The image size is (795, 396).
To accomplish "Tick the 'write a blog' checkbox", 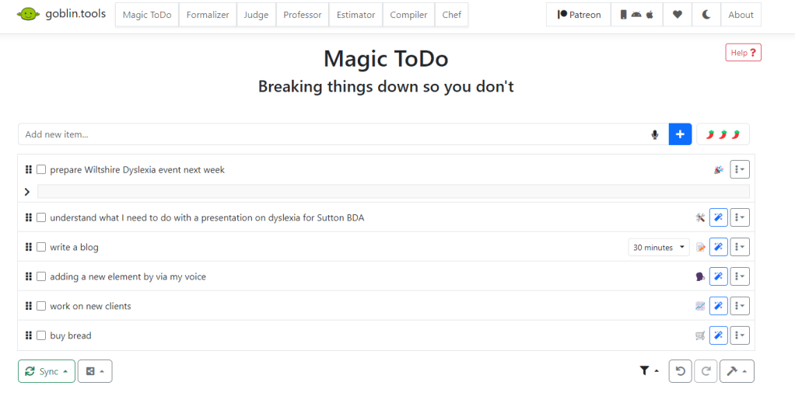I will pos(41,247).
